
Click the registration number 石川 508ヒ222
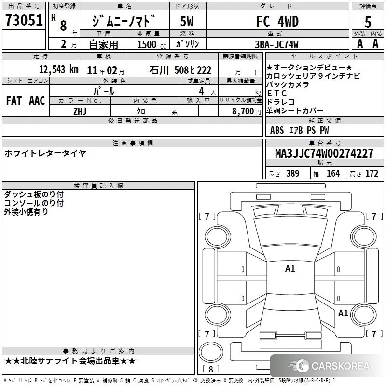(180, 70)
